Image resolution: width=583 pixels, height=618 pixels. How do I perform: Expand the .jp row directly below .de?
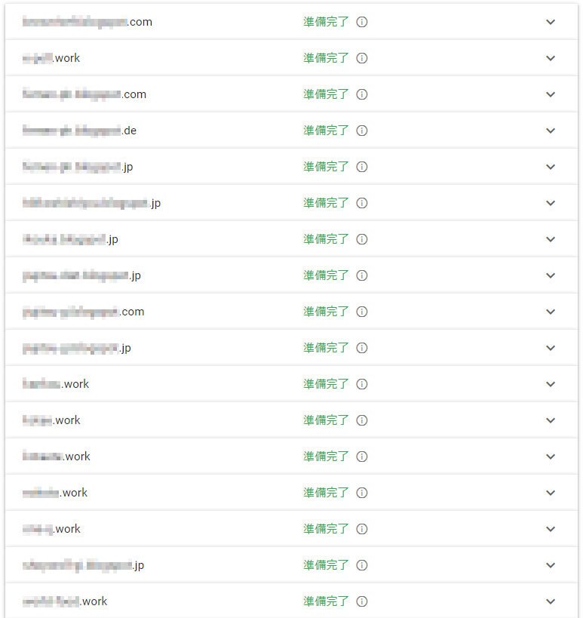pos(551,167)
